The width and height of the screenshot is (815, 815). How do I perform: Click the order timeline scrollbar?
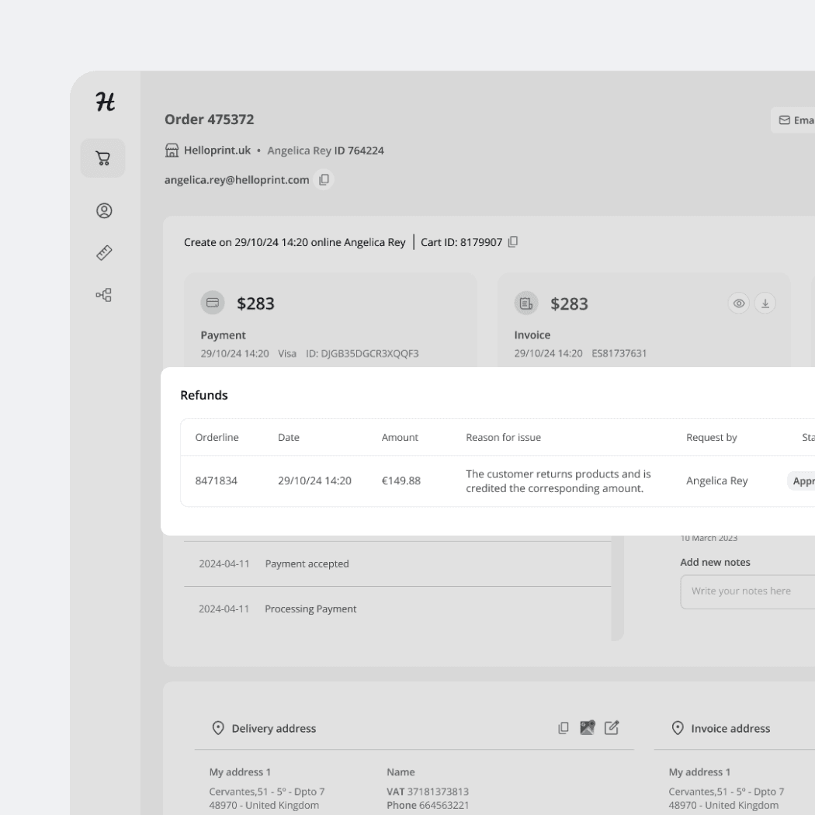[x=619, y=586]
